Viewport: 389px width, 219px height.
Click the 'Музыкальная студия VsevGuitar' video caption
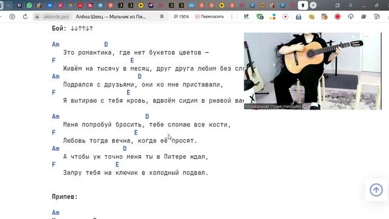(x=273, y=106)
